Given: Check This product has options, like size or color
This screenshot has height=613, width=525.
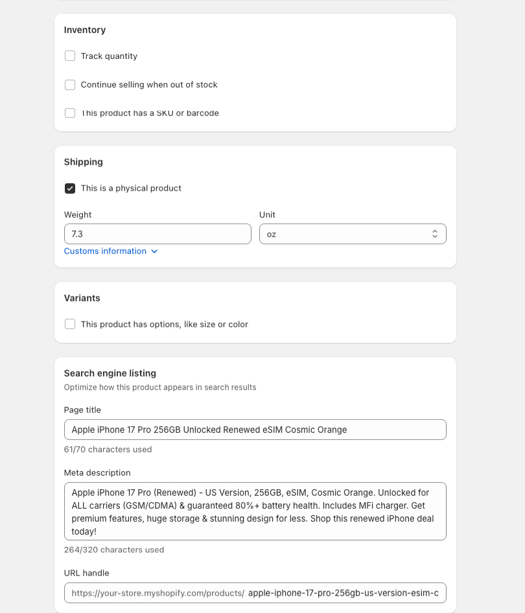Looking at the screenshot, I should (x=69, y=324).
